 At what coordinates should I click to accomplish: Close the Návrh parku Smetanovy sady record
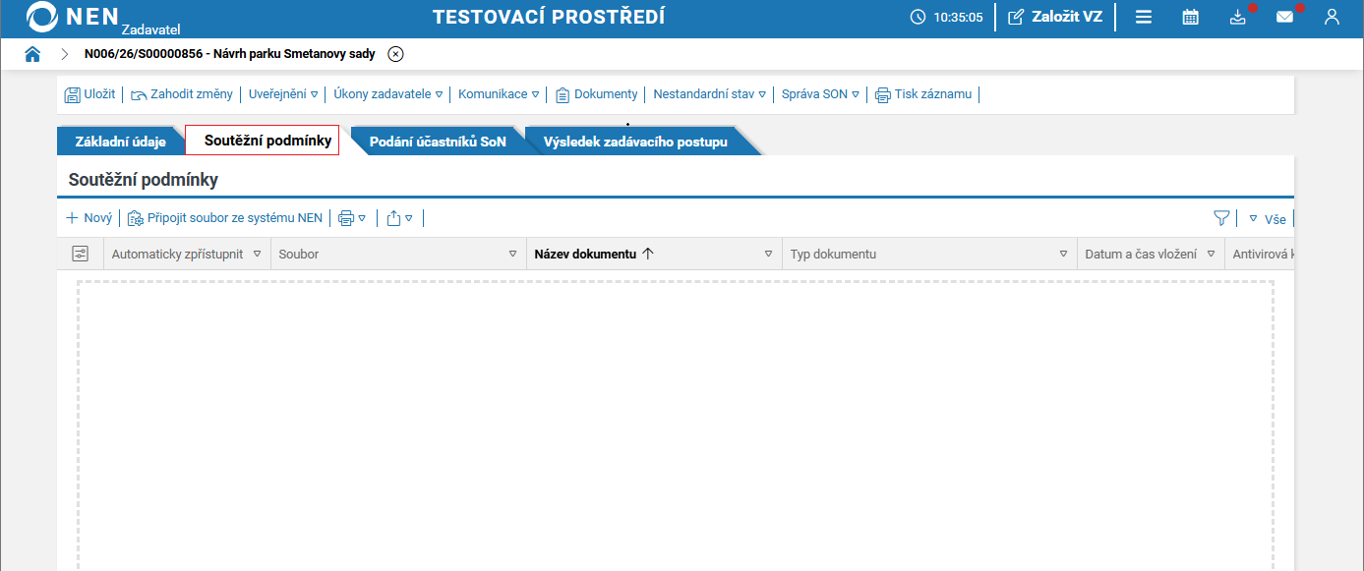tap(395, 54)
